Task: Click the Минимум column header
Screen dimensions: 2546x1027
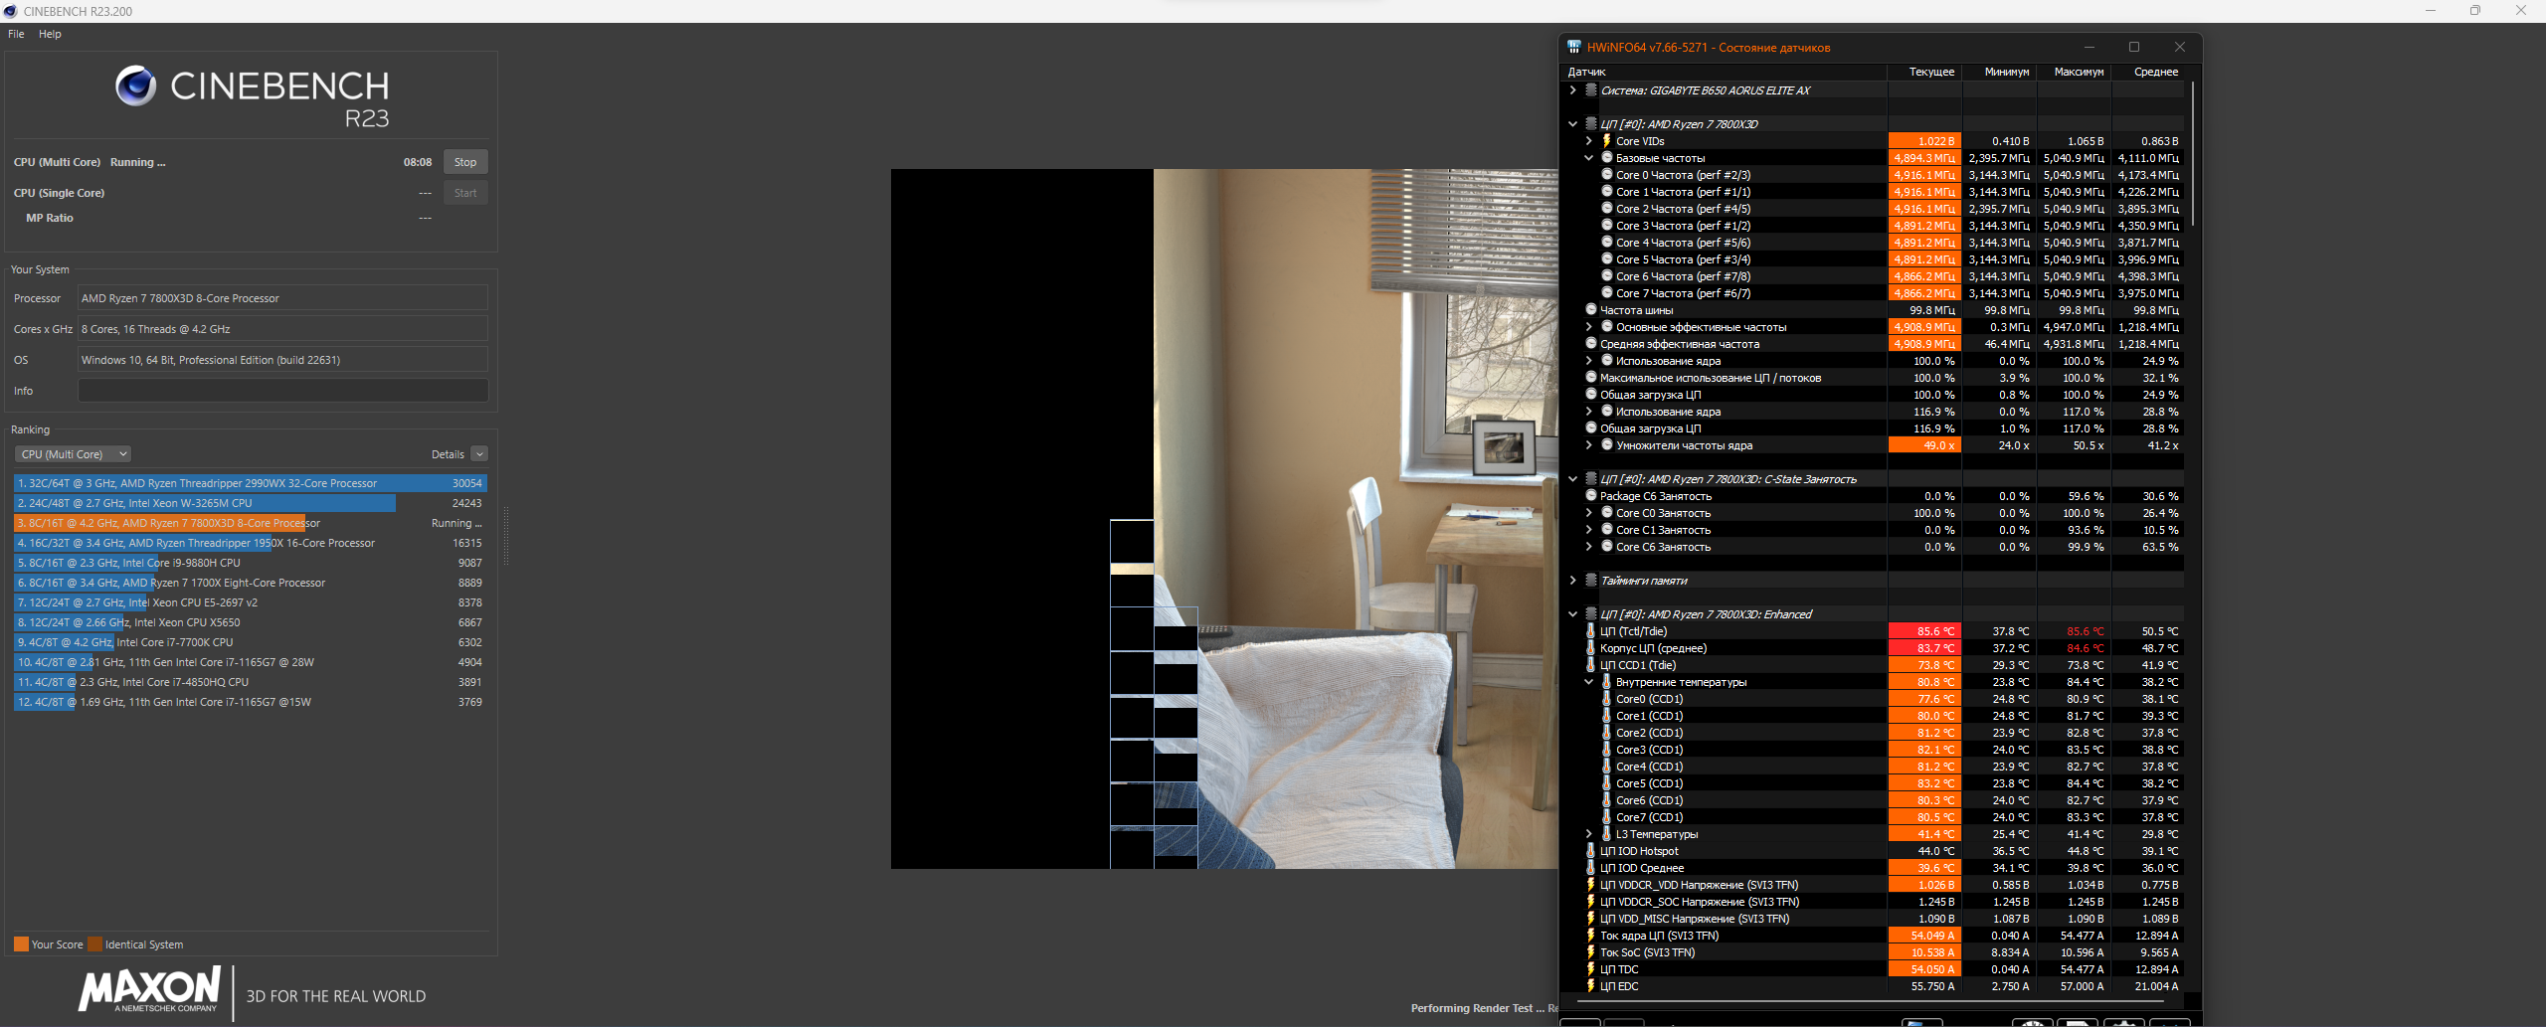Action: pyautogui.click(x=1999, y=72)
